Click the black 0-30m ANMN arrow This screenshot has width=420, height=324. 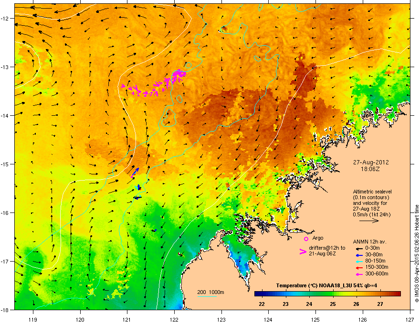(x=358, y=248)
